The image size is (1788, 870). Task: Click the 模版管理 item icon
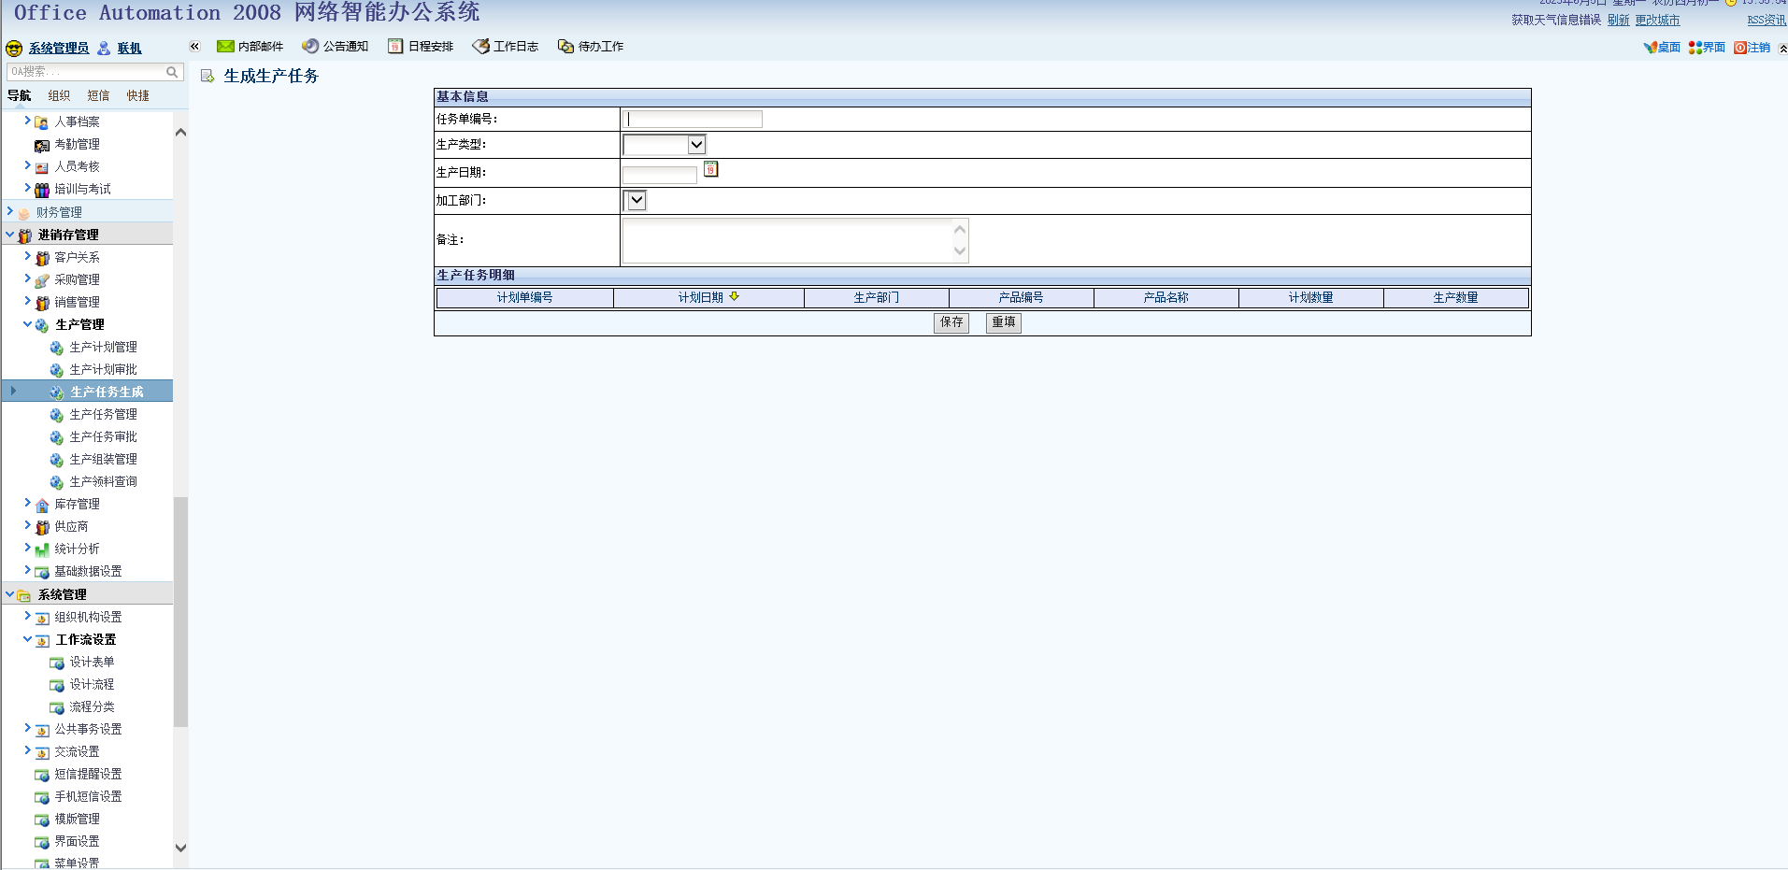42,820
